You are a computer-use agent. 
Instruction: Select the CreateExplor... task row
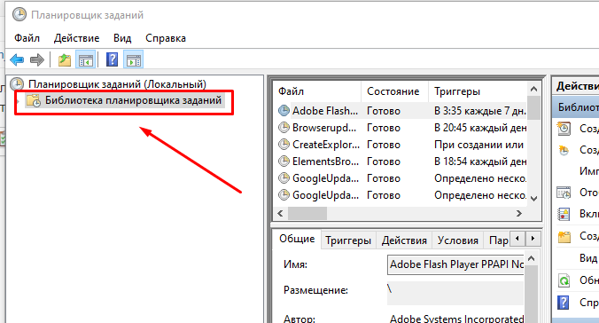tap(402, 145)
